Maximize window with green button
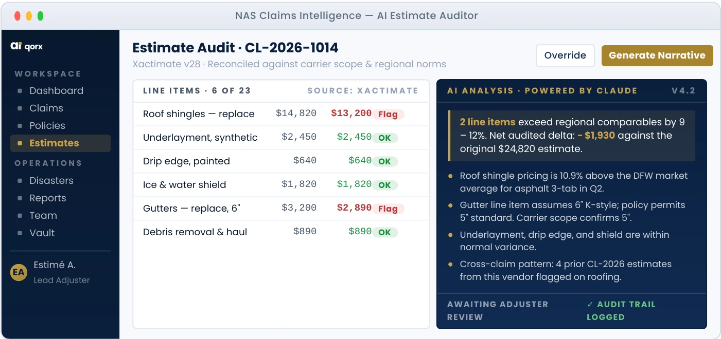Screen dimensions: 721x339 [40, 16]
